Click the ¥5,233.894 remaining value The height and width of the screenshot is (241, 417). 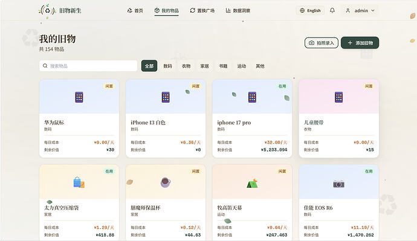[274, 150]
